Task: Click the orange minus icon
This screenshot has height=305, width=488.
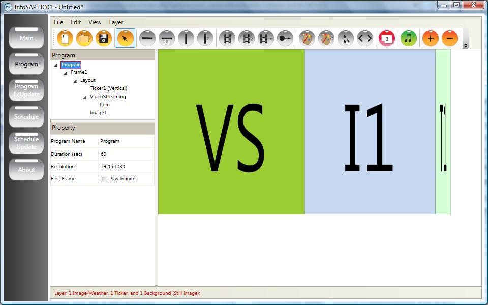Action: coord(449,38)
